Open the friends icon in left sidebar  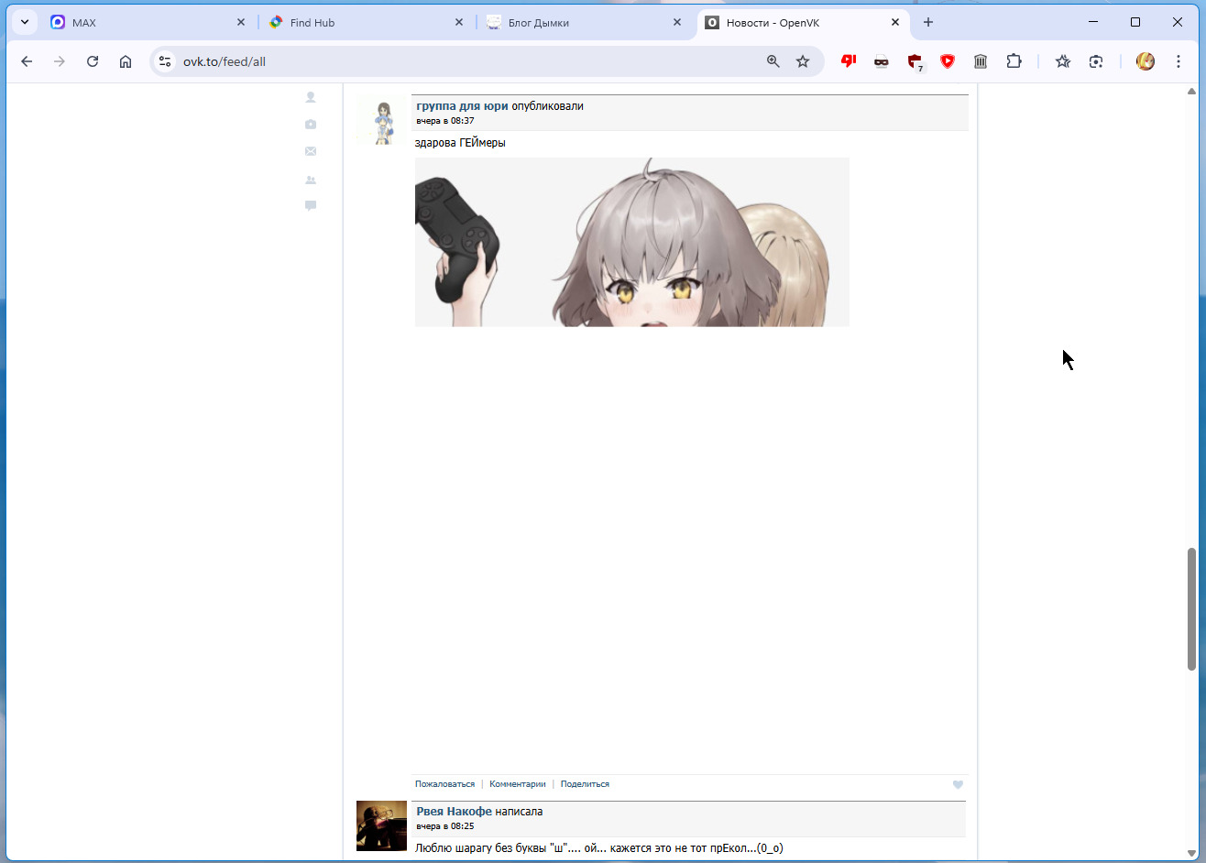pos(311,180)
